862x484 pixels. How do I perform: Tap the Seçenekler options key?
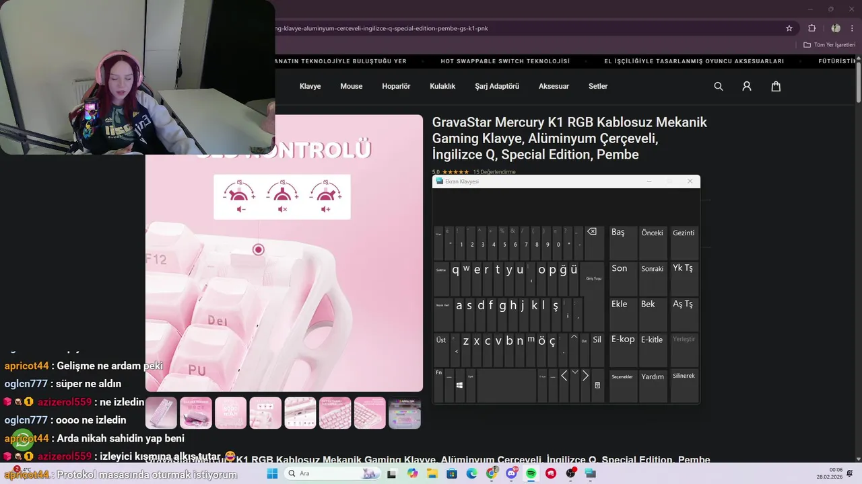(623, 386)
